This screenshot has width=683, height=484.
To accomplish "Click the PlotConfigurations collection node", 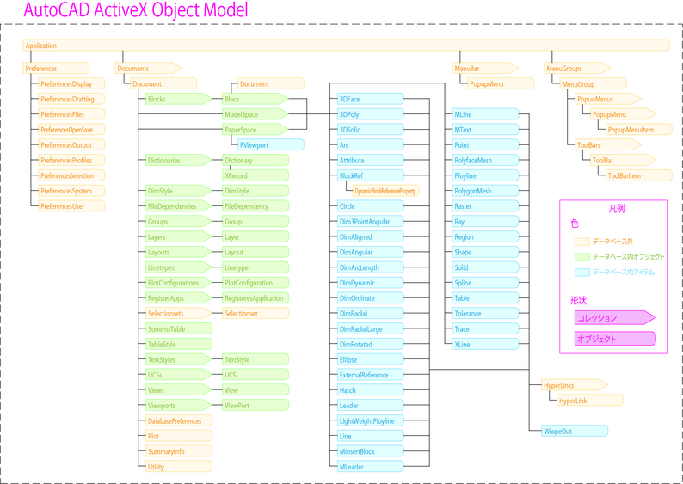I will (x=179, y=283).
